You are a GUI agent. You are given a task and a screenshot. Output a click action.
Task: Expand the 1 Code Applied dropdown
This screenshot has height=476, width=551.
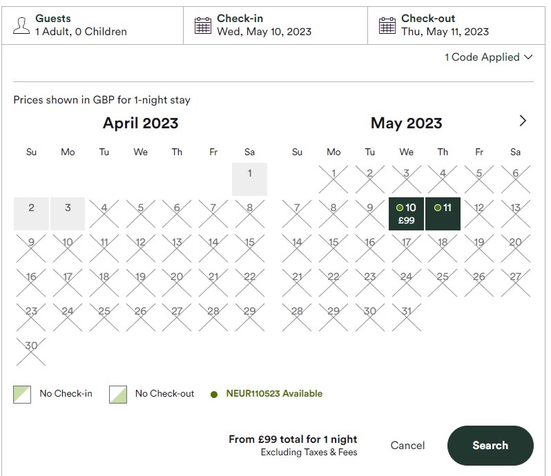click(x=488, y=57)
